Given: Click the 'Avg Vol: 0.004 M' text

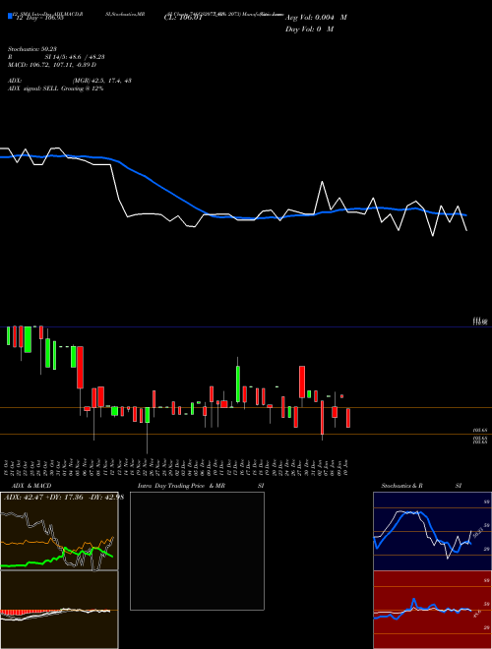Looking at the screenshot, I should point(316,18).
